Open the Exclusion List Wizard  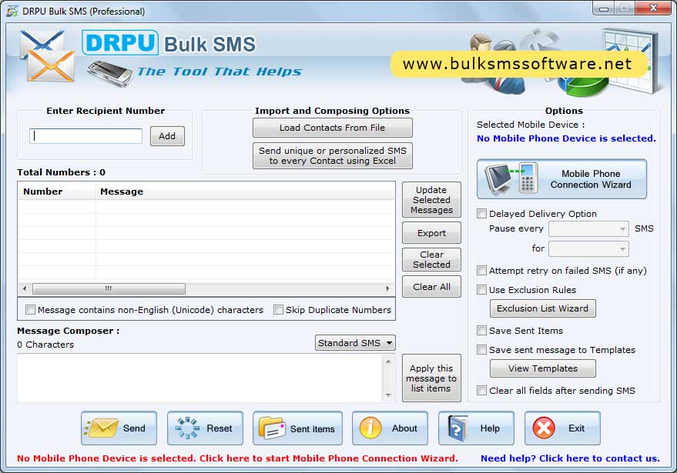[x=543, y=308]
